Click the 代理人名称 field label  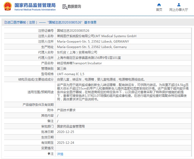(x=46, y=52)
